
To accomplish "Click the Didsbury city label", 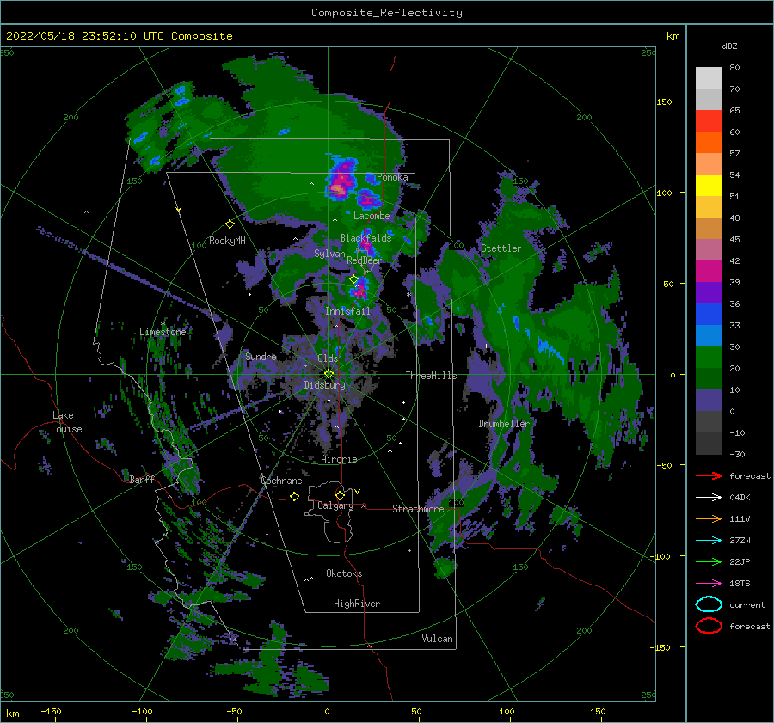I will pyautogui.click(x=324, y=385).
